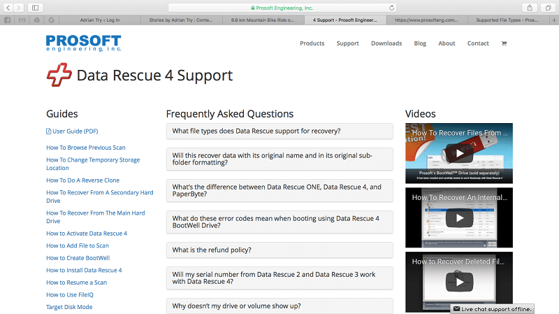Expand the file types support FAQ
Image resolution: width=559 pixels, height=314 pixels.
[x=279, y=131]
